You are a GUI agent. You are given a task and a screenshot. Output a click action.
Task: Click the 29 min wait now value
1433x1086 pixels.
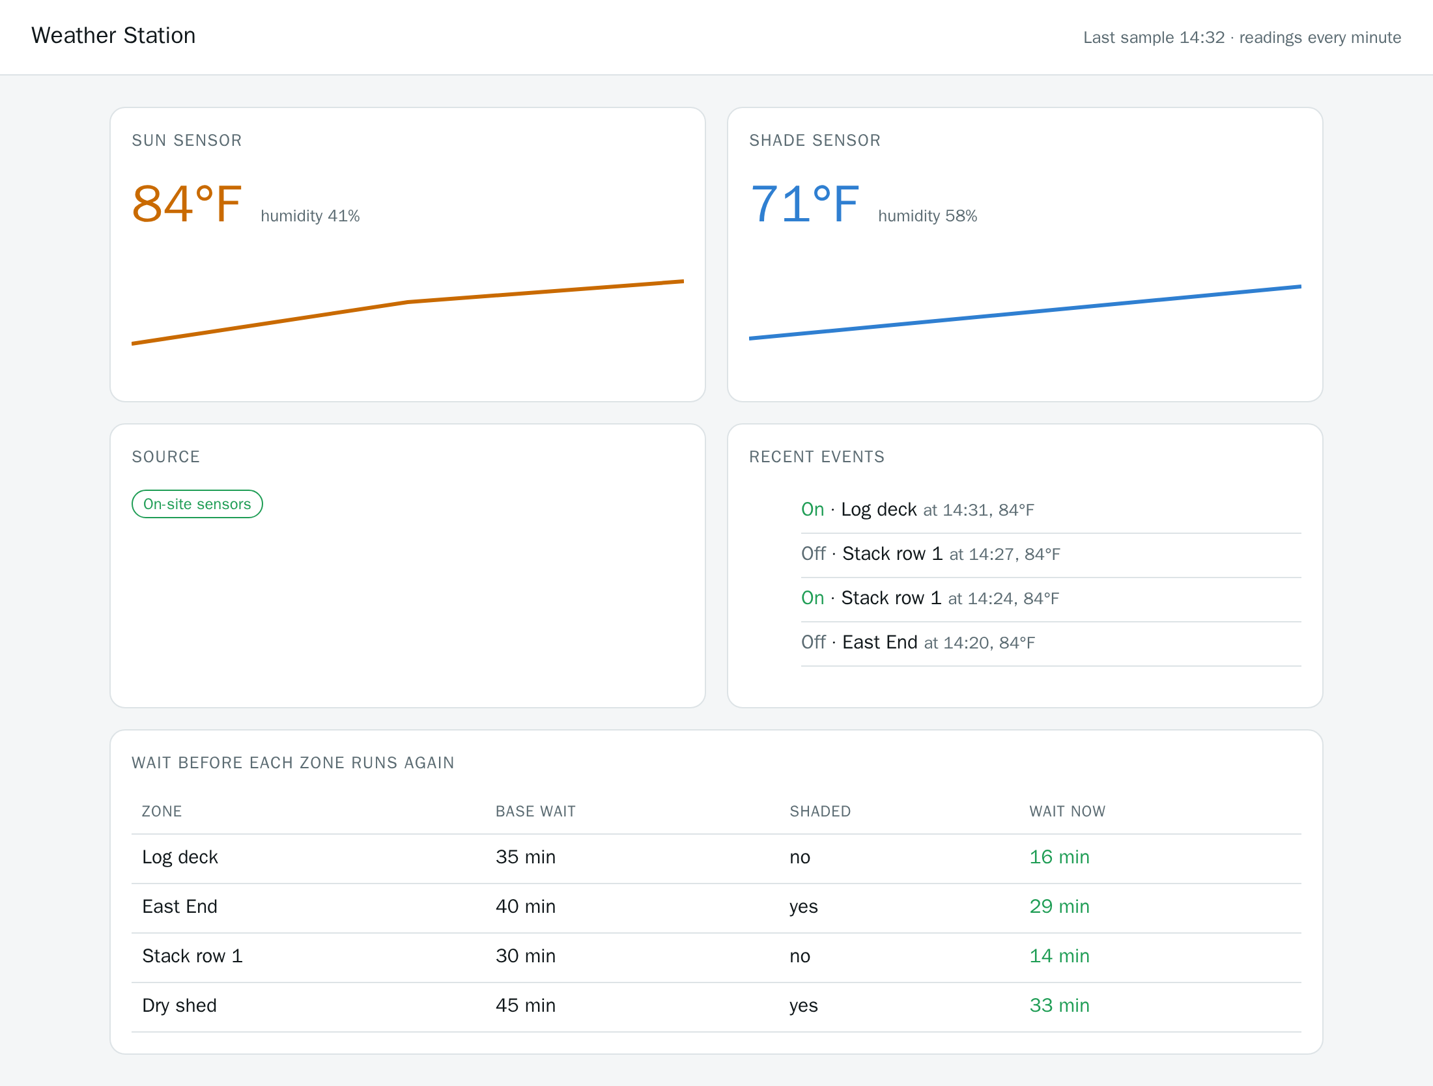coord(1059,907)
